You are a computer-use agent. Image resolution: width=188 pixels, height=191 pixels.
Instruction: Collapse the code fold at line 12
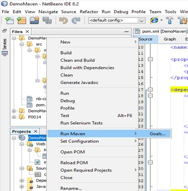pos(150,59)
